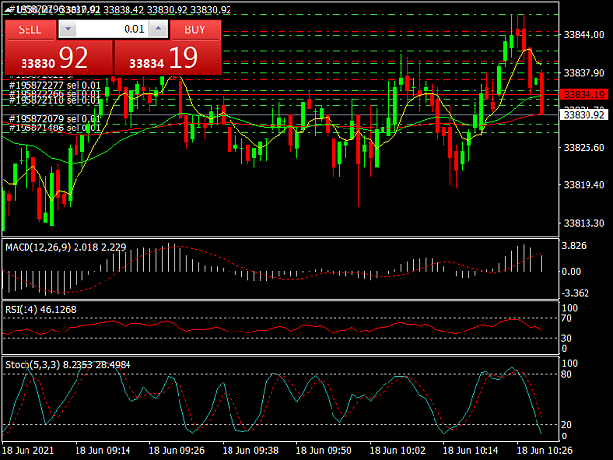Click the 30 level on RSI scale
The height and width of the screenshot is (460, 613).
coord(567,338)
